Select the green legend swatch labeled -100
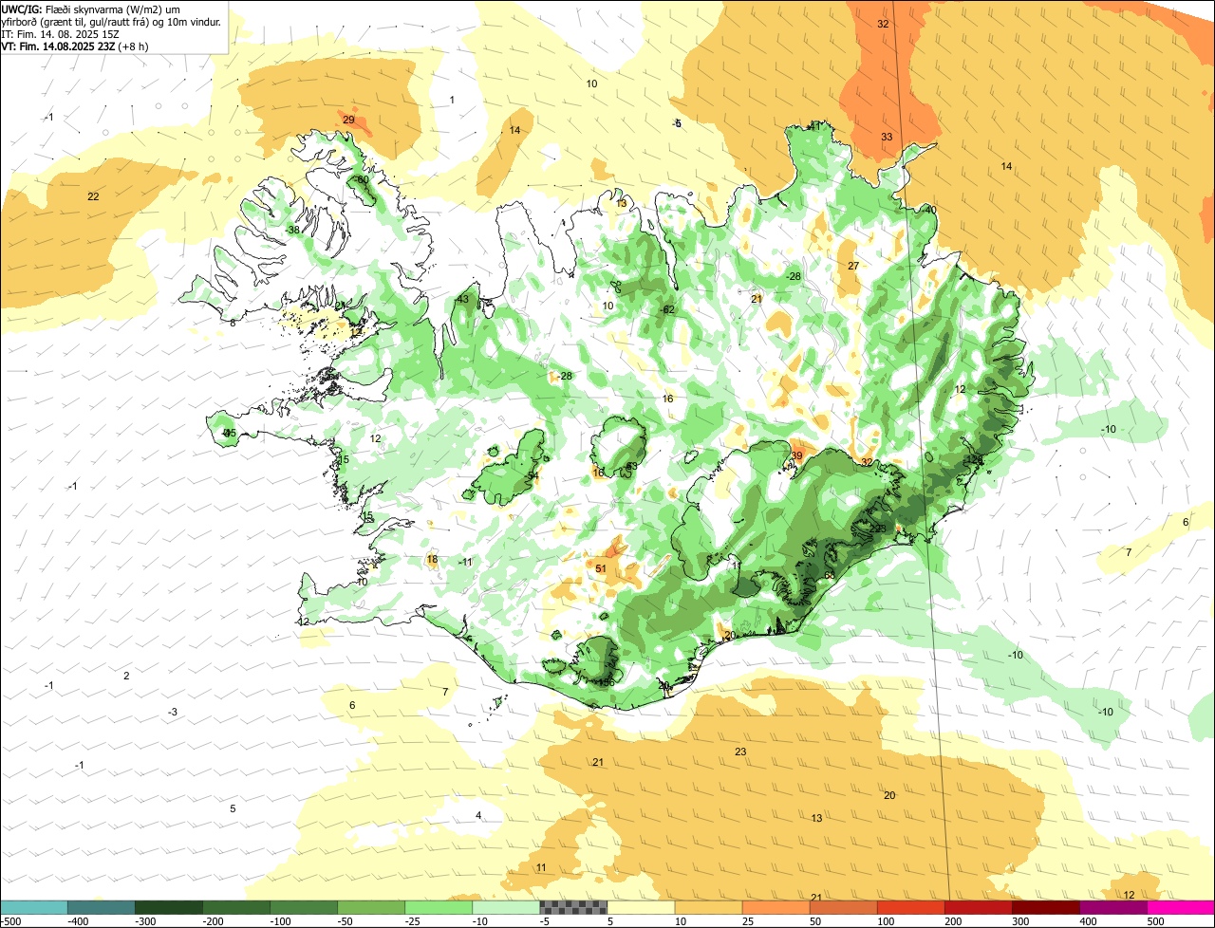 pos(304,907)
